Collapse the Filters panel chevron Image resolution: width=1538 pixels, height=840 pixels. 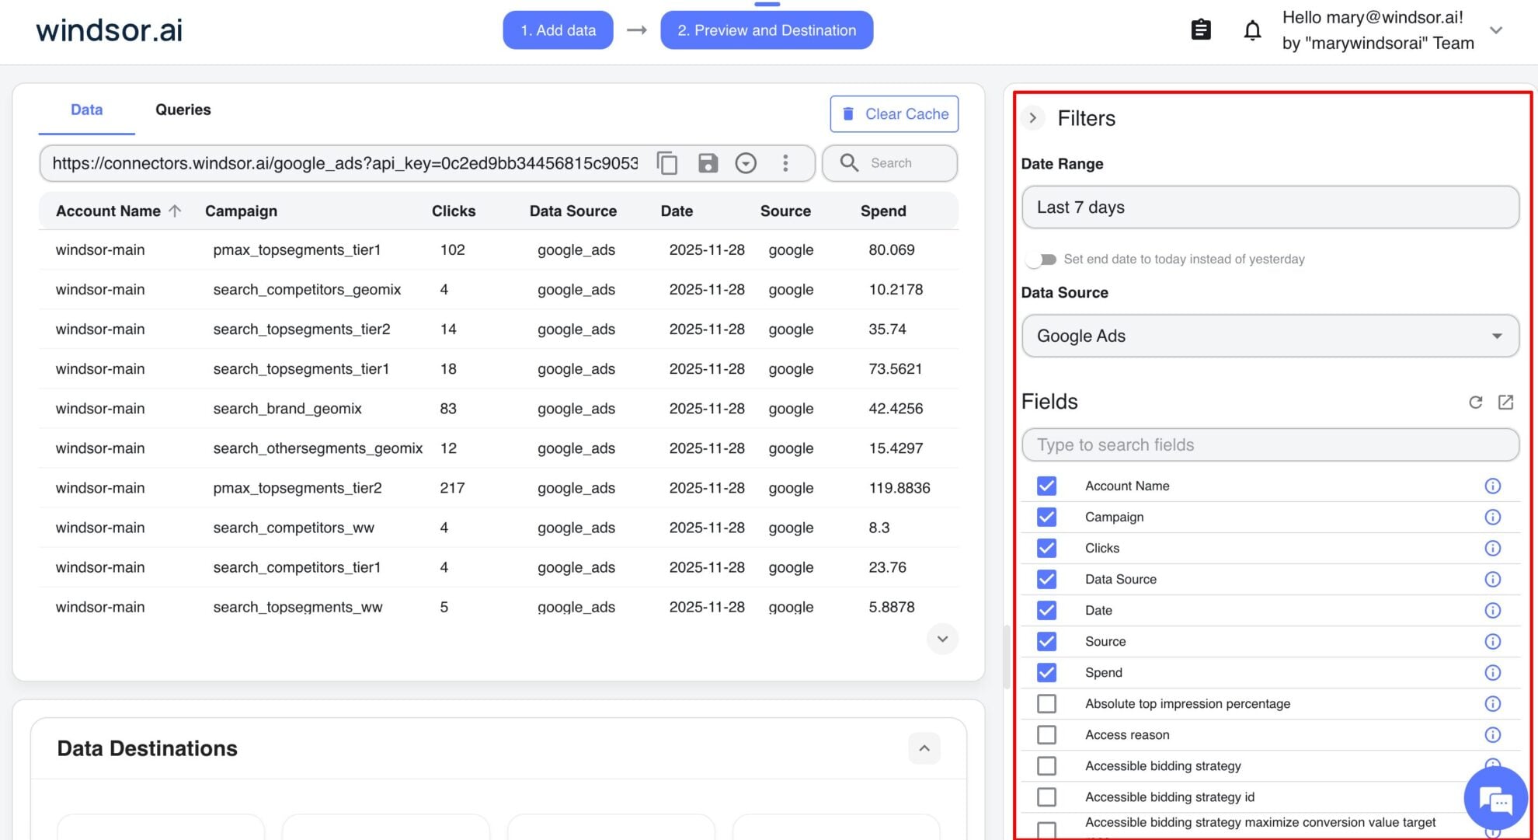[x=1032, y=118]
